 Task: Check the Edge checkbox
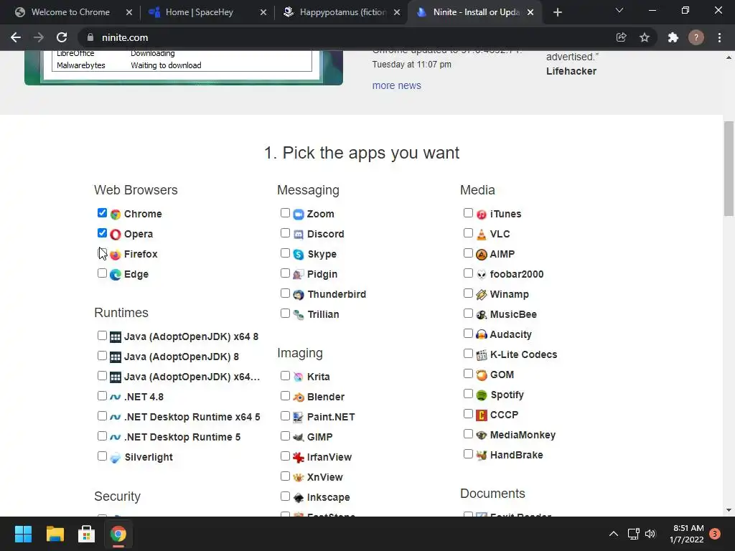point(102,273)
